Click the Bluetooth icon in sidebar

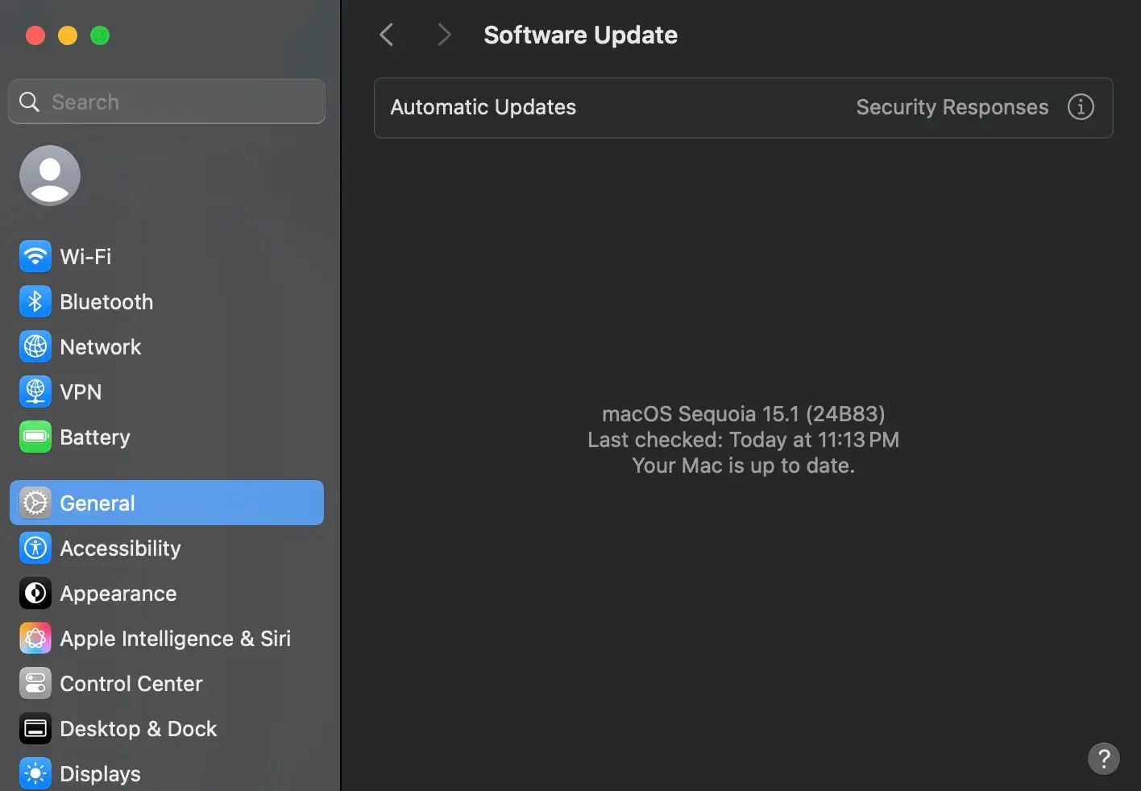click(35, 302)
